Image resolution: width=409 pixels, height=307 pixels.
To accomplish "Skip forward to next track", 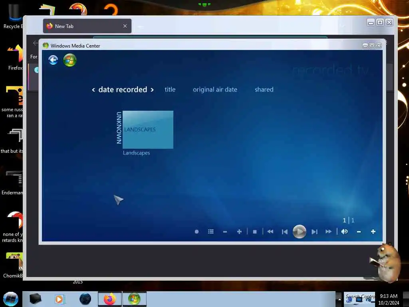I will point(315,231).
